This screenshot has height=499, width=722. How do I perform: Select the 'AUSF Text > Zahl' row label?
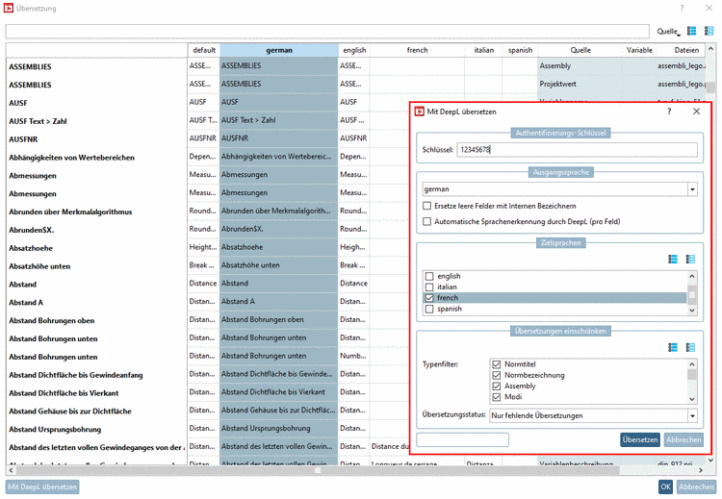(x=38, y=121)
